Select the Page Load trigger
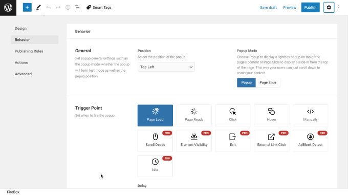 click(x=155, y=115)
